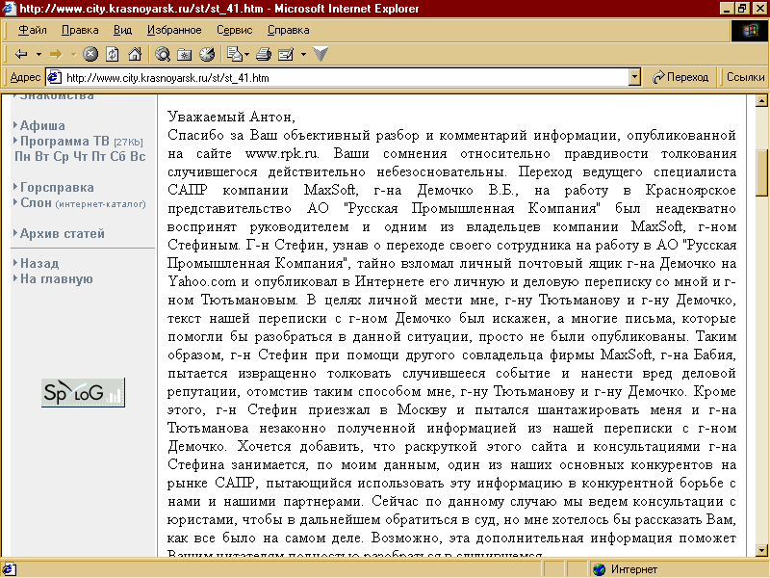Click the Internet zone globe icon
Image resolution: width=770 pixels, height=578 pixels.
click(x=599, y=569)
